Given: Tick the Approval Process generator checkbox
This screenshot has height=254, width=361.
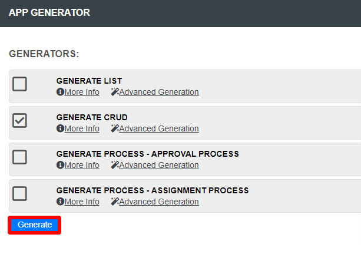Looking at the screenshot, I should 20,157.
